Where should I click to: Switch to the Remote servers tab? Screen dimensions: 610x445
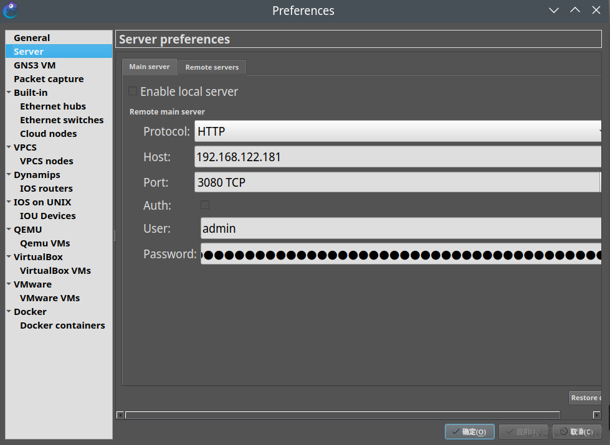[212, 67]
